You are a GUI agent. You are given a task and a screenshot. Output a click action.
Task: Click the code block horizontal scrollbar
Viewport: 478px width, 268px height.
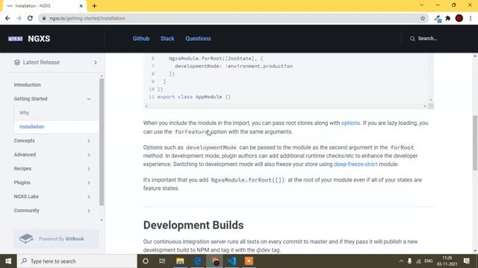(x=285, y=106)
